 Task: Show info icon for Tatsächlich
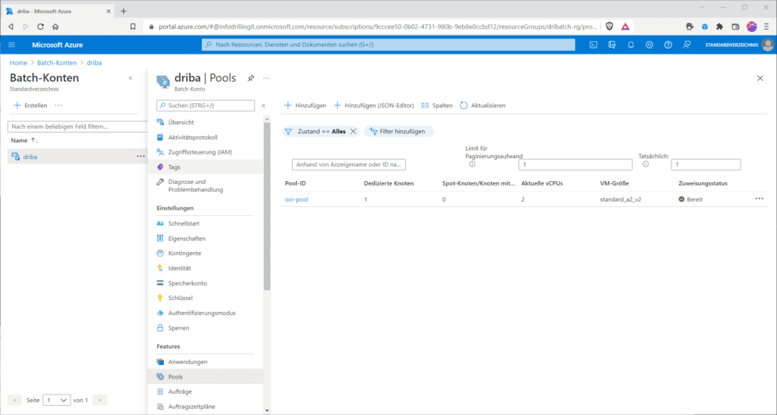[x=646, y=164]
